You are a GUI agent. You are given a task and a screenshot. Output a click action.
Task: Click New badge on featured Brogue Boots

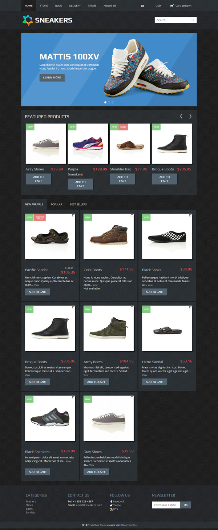[x=156, y=127]
